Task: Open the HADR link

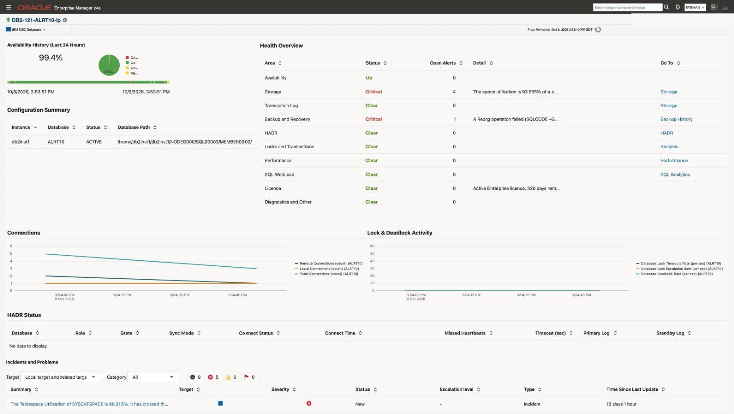Action: tap(666, 133)
